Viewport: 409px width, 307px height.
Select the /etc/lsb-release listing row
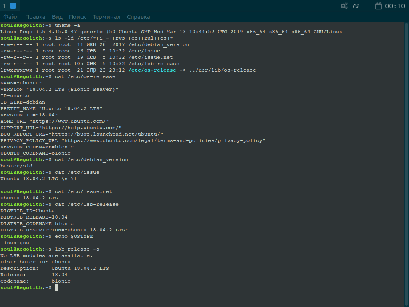90,64
